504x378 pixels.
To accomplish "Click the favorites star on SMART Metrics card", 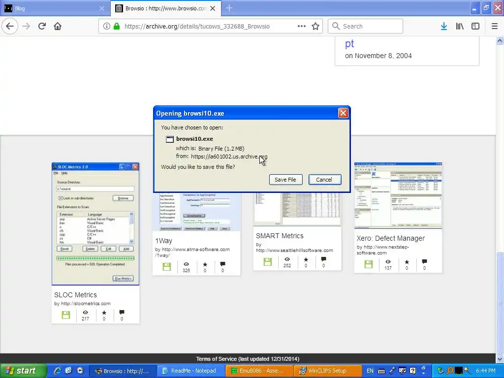I will [x=306, y=259].
